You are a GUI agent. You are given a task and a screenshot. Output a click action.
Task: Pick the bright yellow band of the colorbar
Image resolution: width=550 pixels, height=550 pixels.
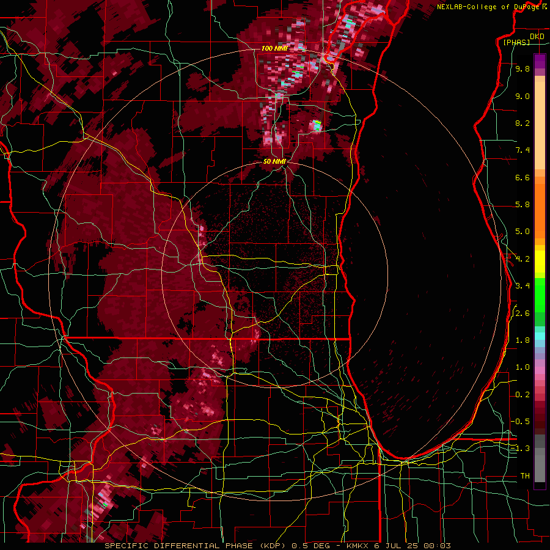pyautogui.click(x=540, y=262)
